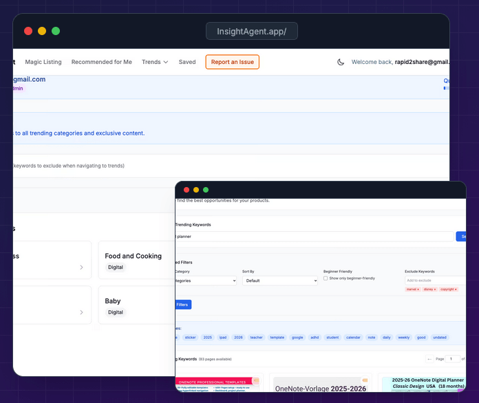Expand the Trends menu
479x403 pixels.
(x=155, y=62)
